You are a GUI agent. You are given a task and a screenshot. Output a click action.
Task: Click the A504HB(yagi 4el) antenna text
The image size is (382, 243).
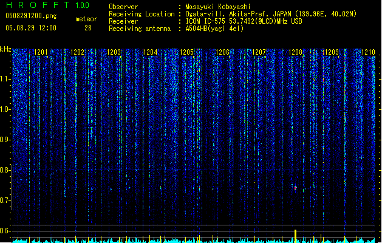click(x=214, y=29)
